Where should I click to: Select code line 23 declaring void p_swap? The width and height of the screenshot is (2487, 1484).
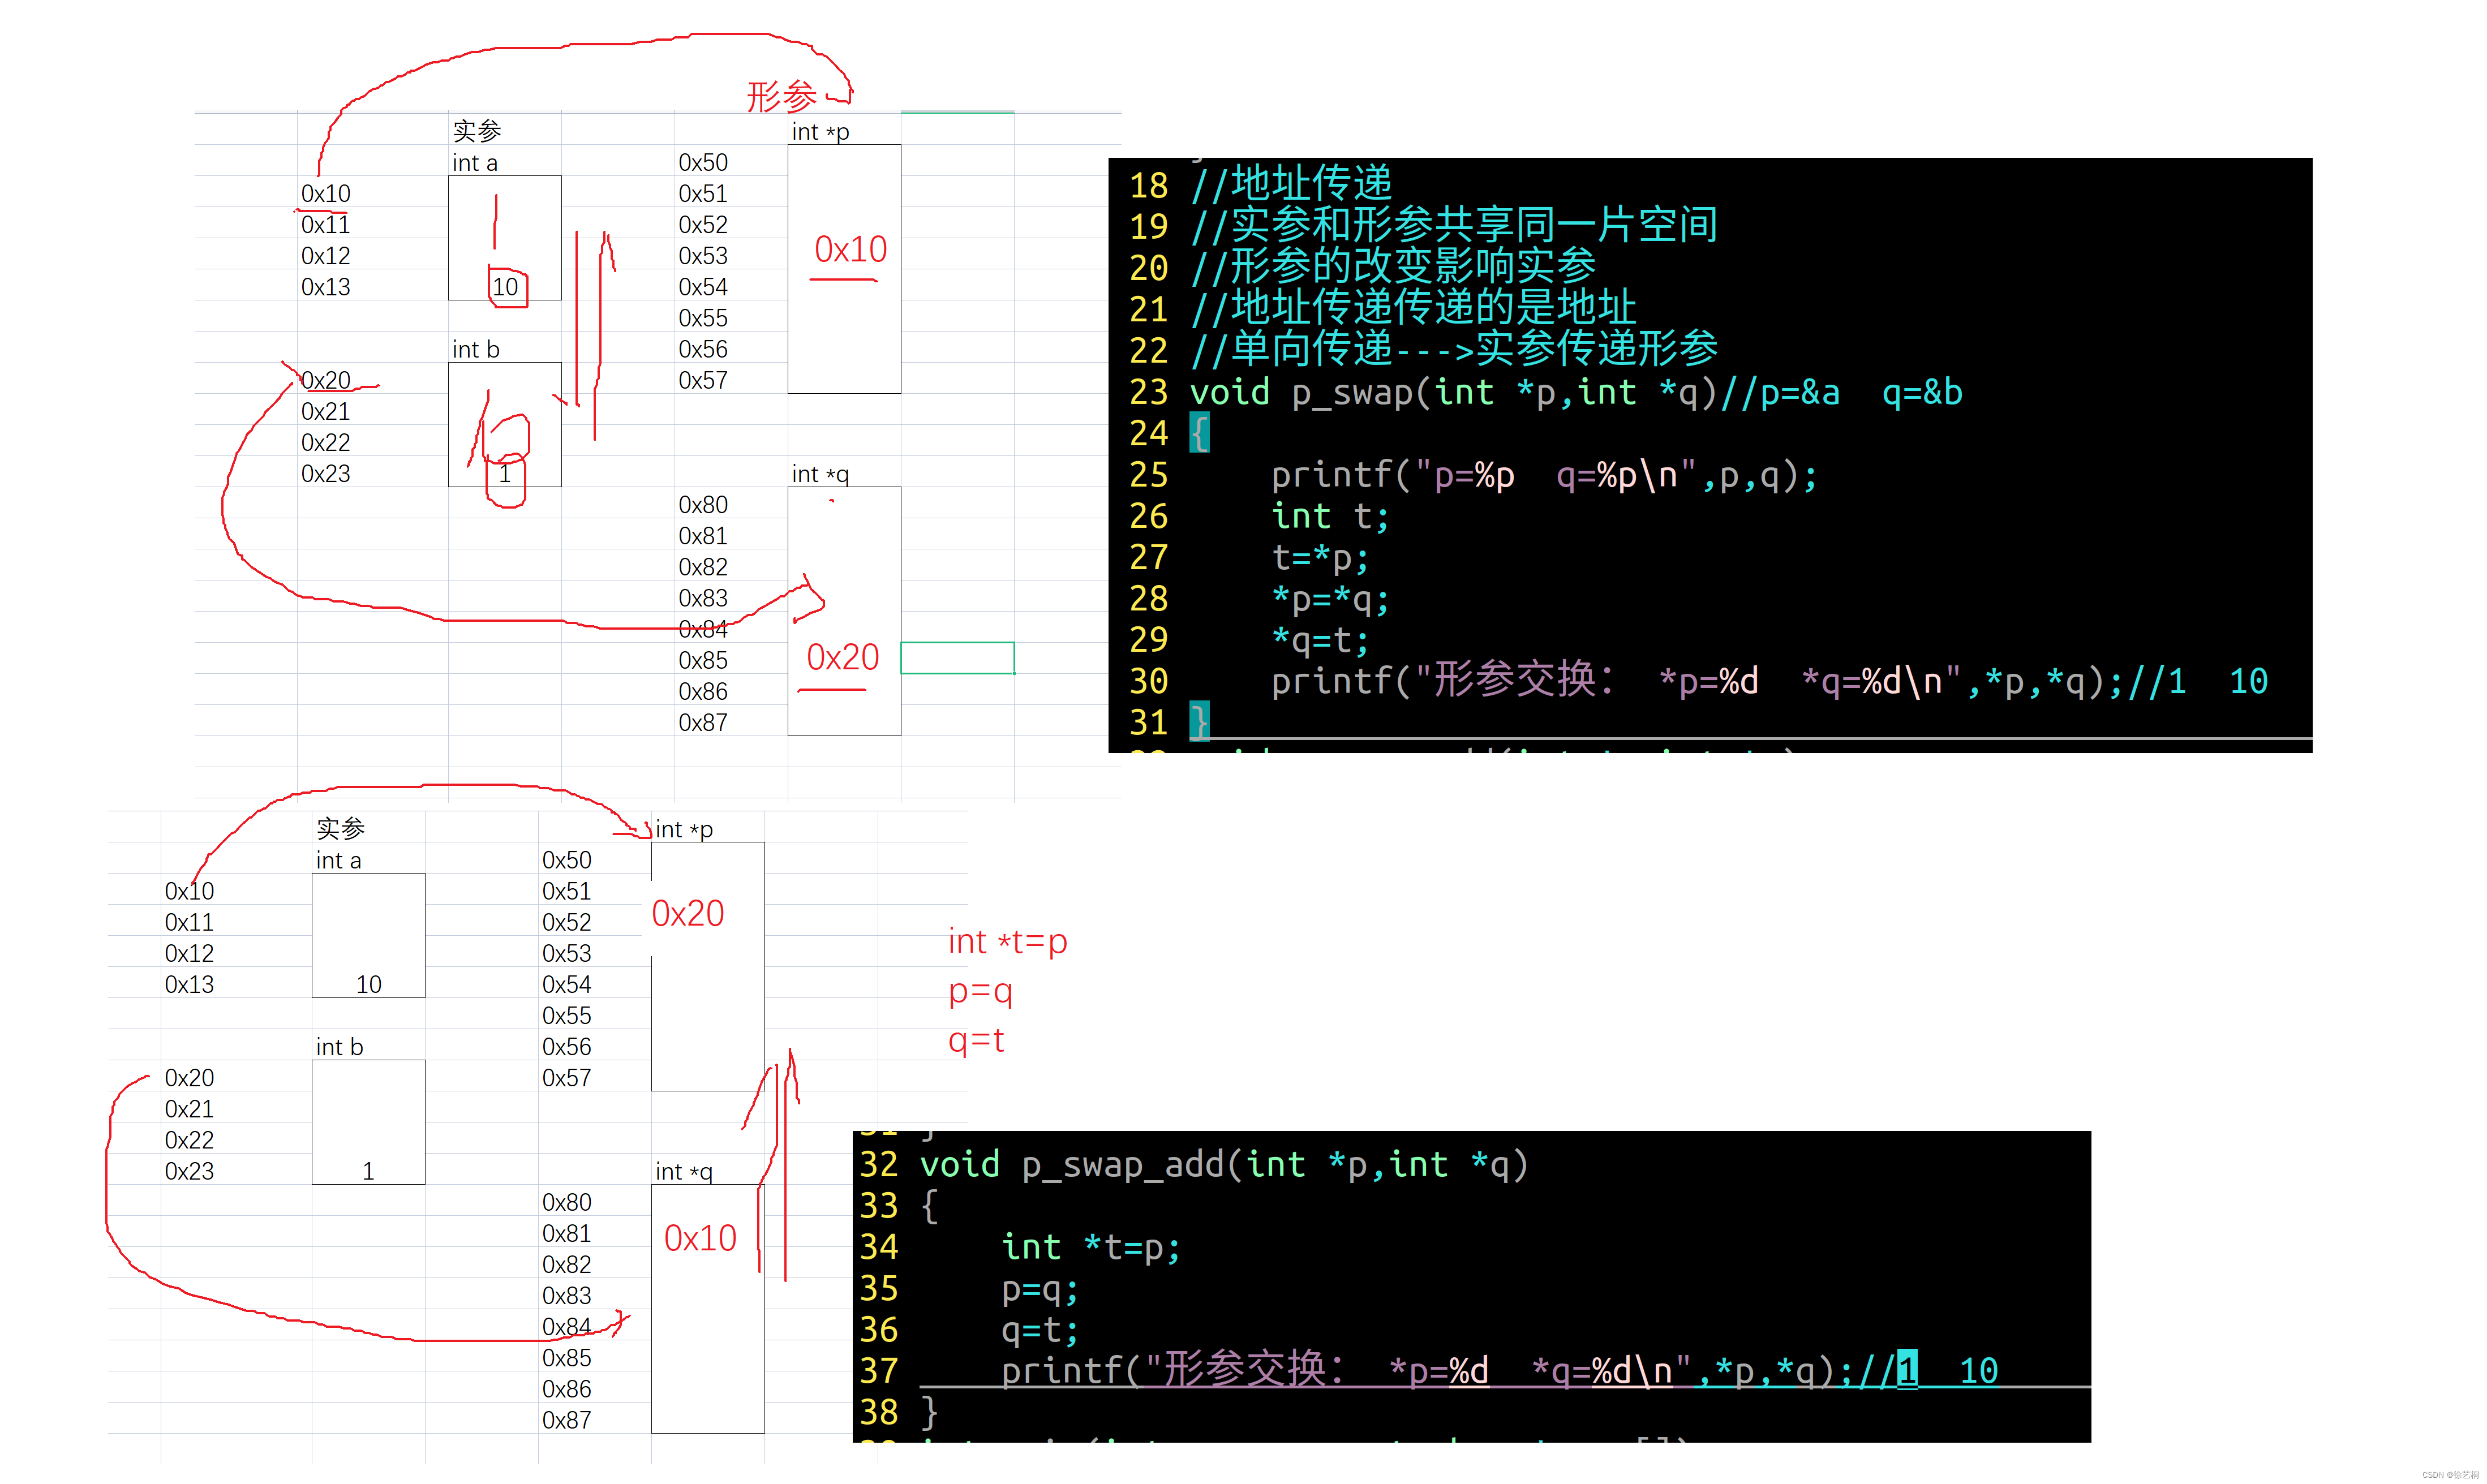(1575, 392)
